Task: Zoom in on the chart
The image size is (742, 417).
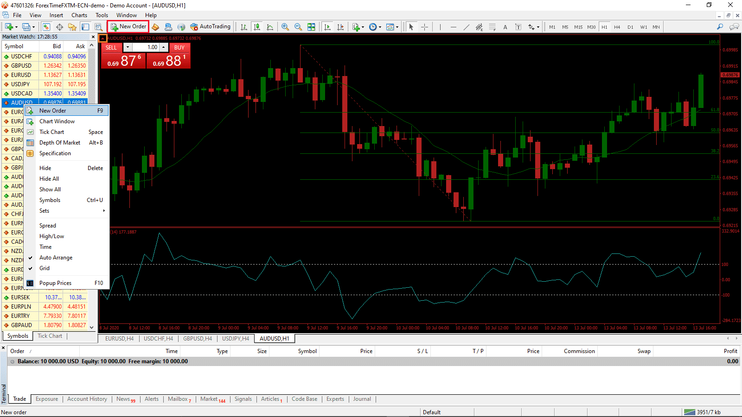Action: (x=285, y=27)
